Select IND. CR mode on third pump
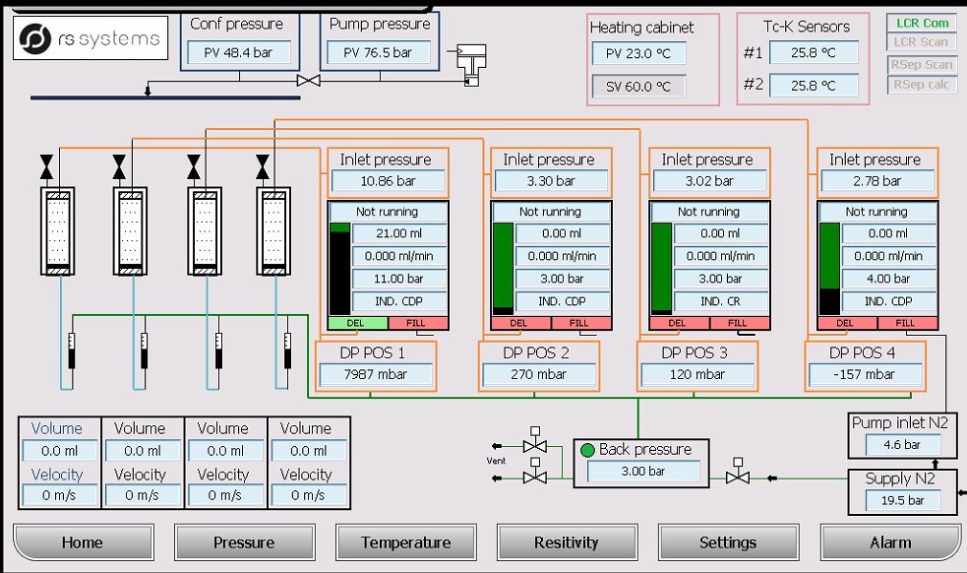The height and width of the screenshot is (573, 967). click(721, 301)
